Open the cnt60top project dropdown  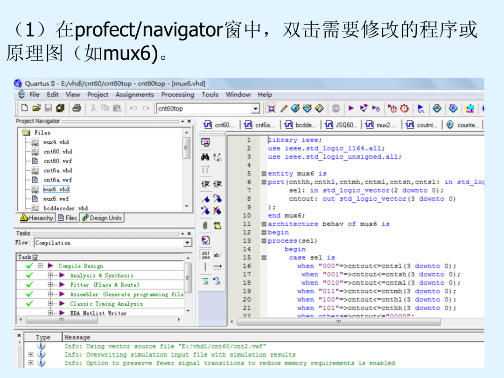[256, 109]
